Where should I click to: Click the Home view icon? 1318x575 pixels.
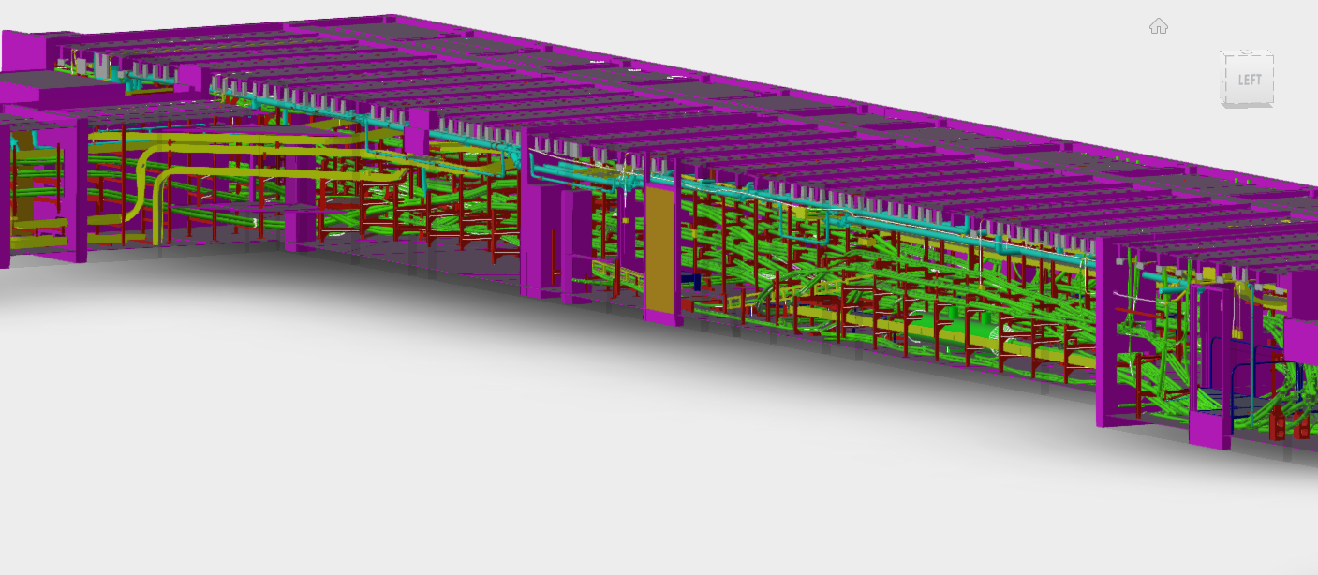(1159, 26)
